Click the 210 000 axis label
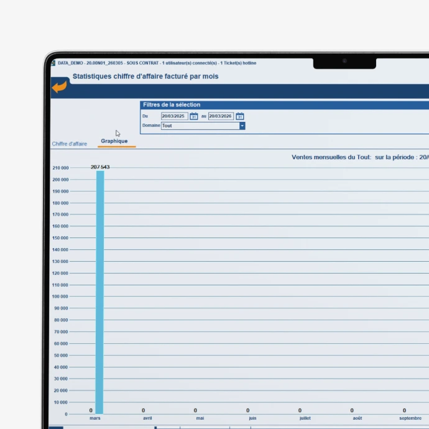Viewport: 429px width, 429px height. [x=60, y=168]
